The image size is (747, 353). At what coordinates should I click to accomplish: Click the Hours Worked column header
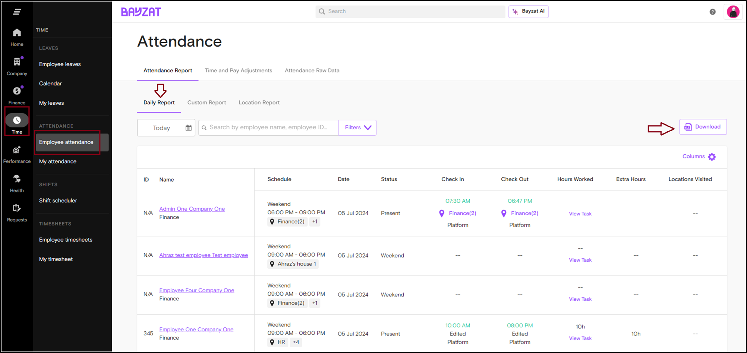[x=575, y=179]
